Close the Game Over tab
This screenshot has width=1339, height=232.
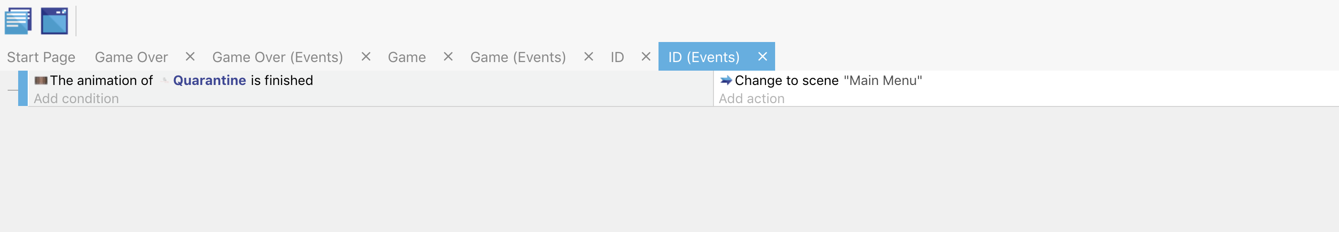click(190, 57)
